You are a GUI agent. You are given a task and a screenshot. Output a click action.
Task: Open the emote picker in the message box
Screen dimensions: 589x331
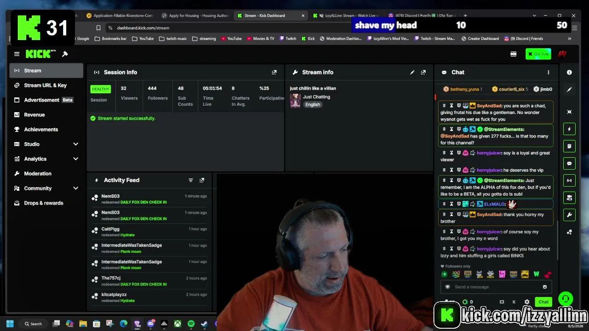coord(545,287)
